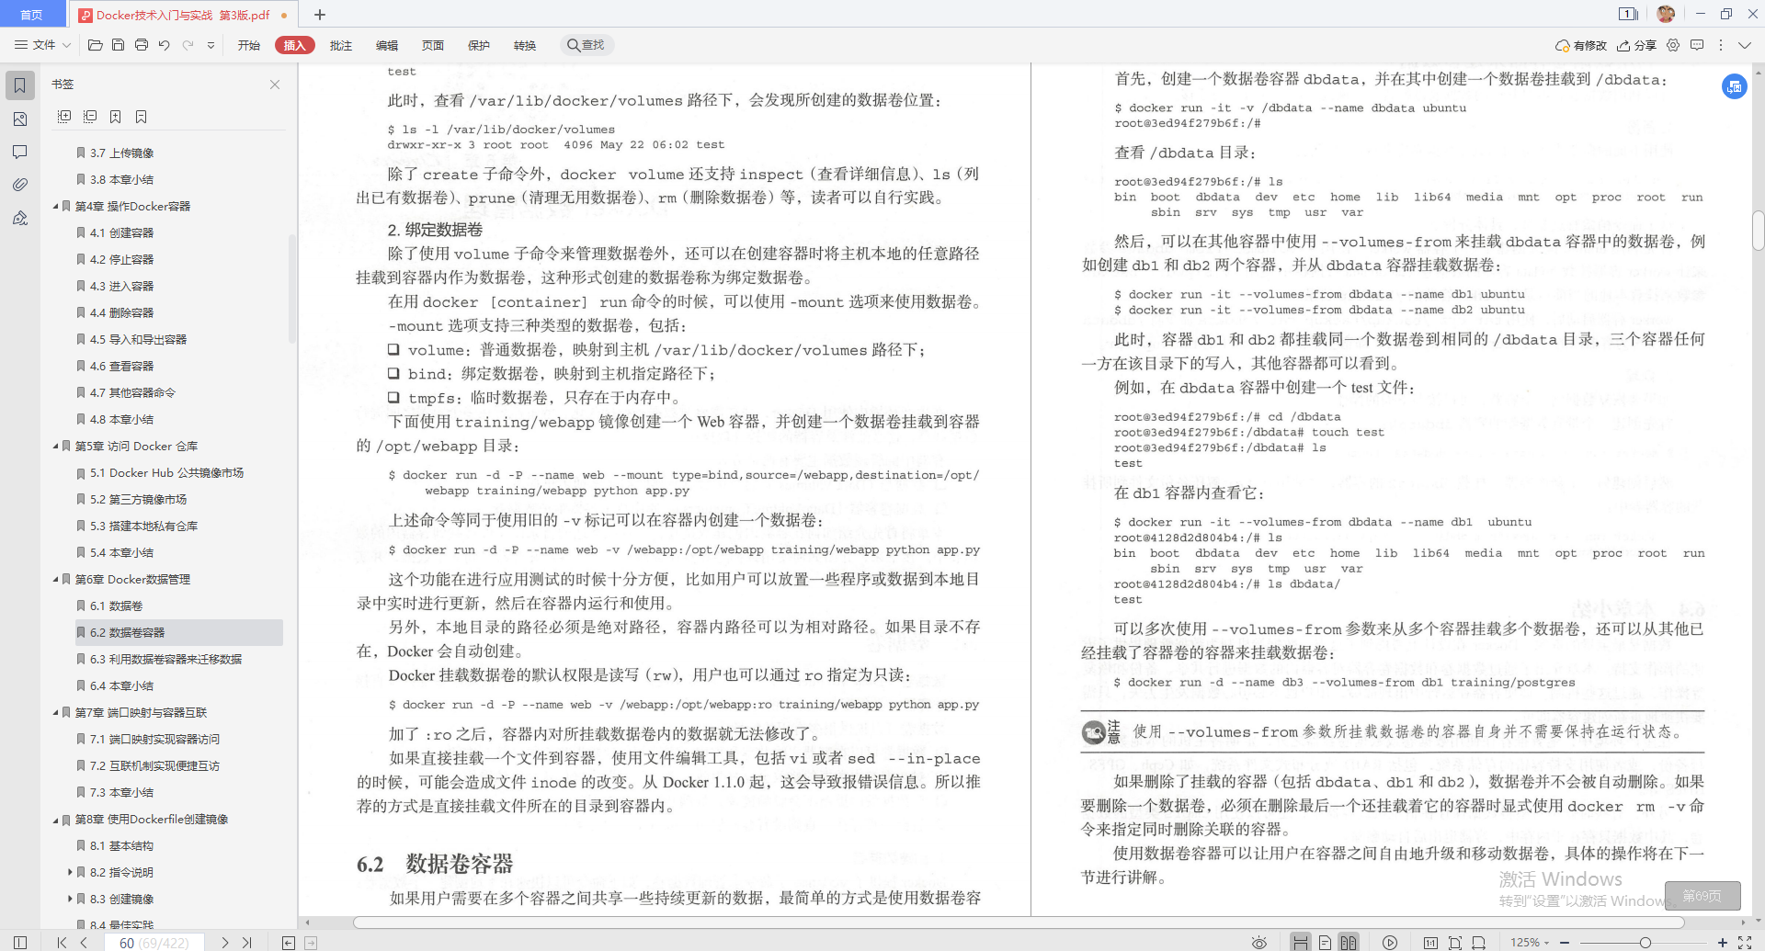The width and height of the screenshot is (1765, 951).
Task: Open the comments sidebar panel icon
Action: pyautogui.click(x=19, y=152)
